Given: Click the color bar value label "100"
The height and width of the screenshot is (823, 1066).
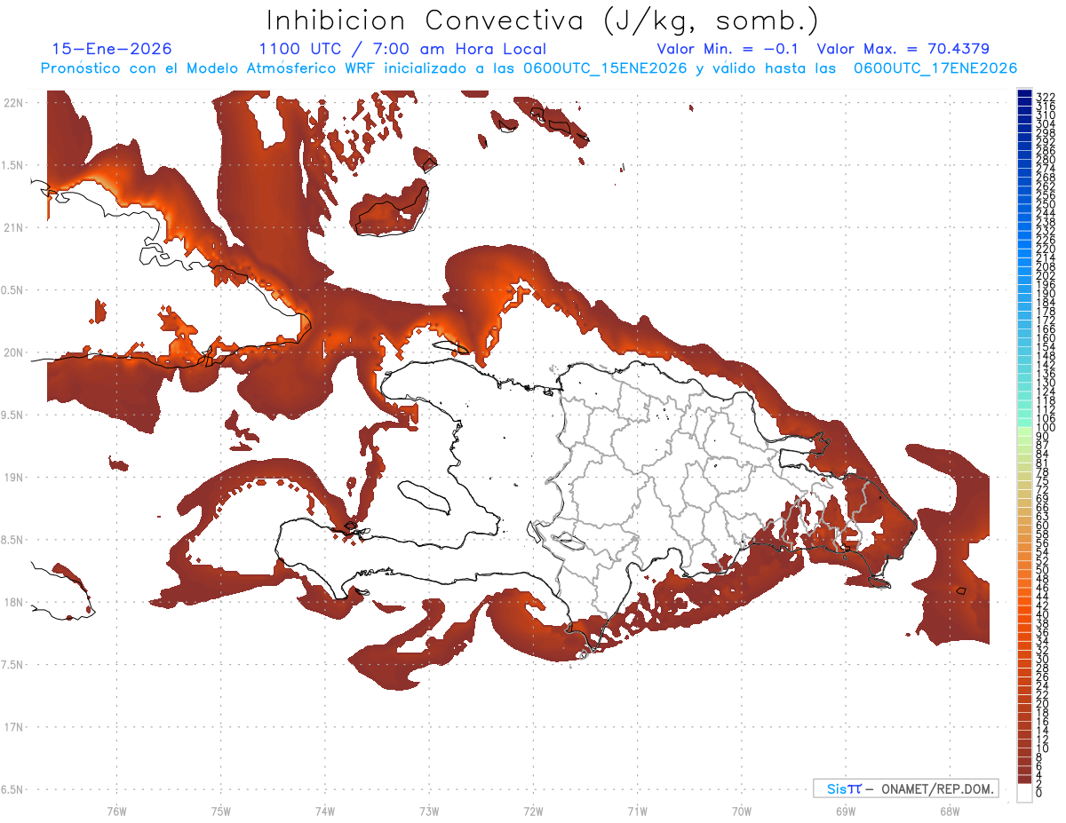Looking at the screenshot, I should click(1046, 428).
